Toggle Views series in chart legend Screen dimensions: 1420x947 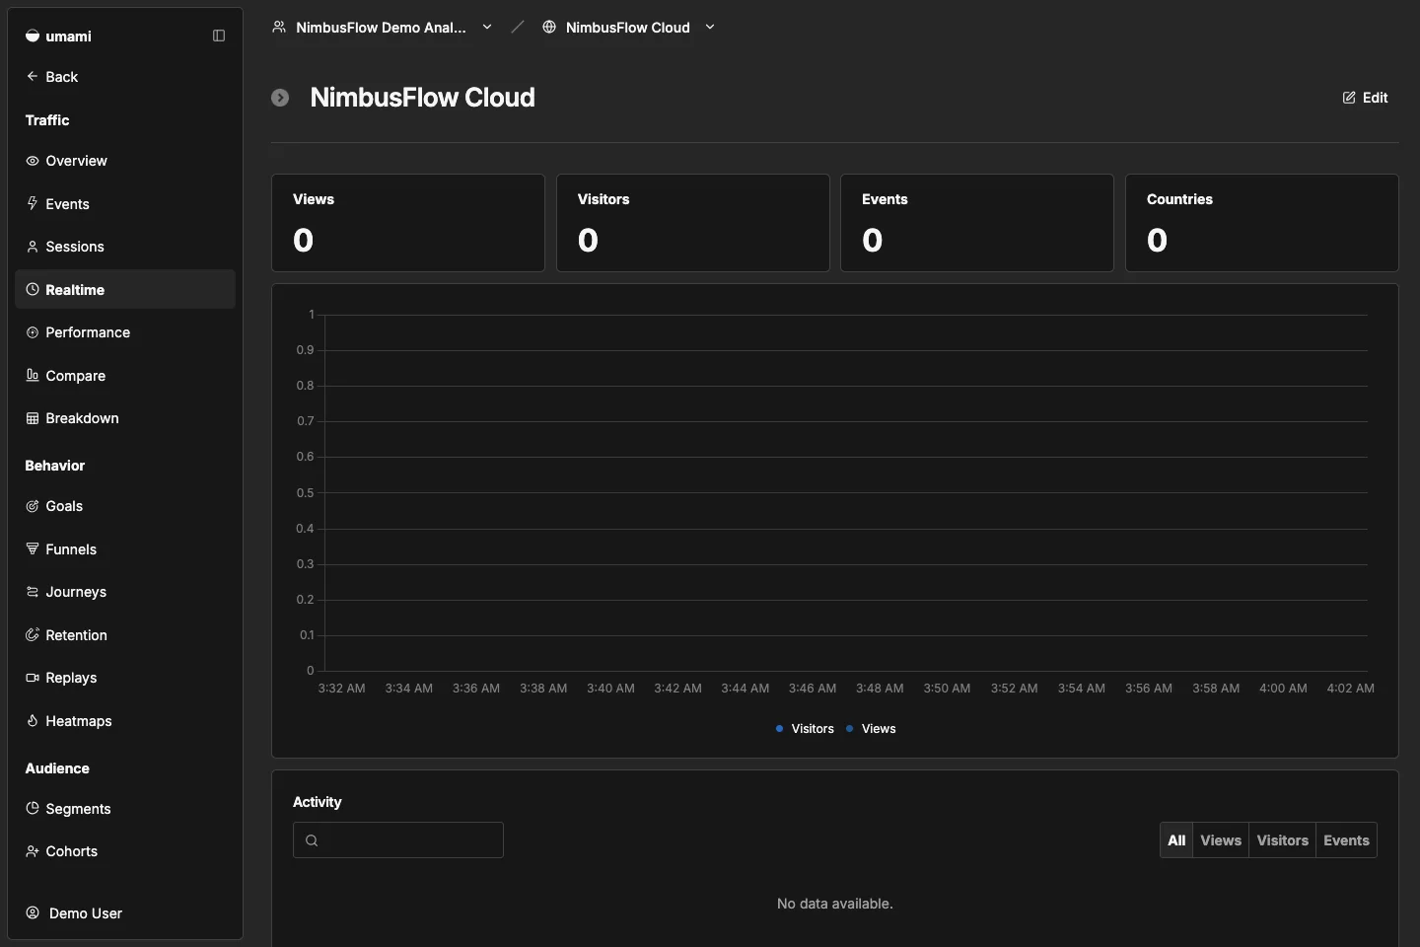pos(871,729)
